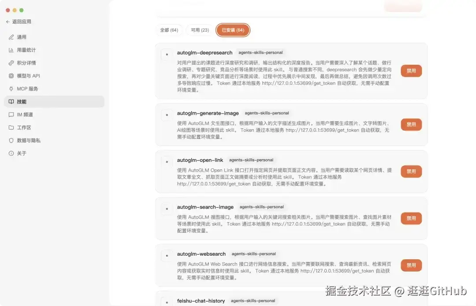Image resolution: width=476 pixels, height=306 pixels.
Task: Click the autoglm-search-image skill icon box
Action: (x=167, y=209)
